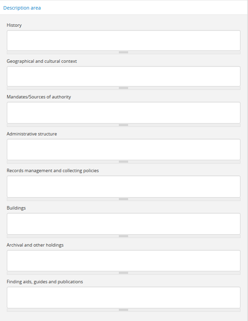Screen dimensions: 248x321
Task: Click the History field label
Action: pyautogui.click(x=14, y=25)
